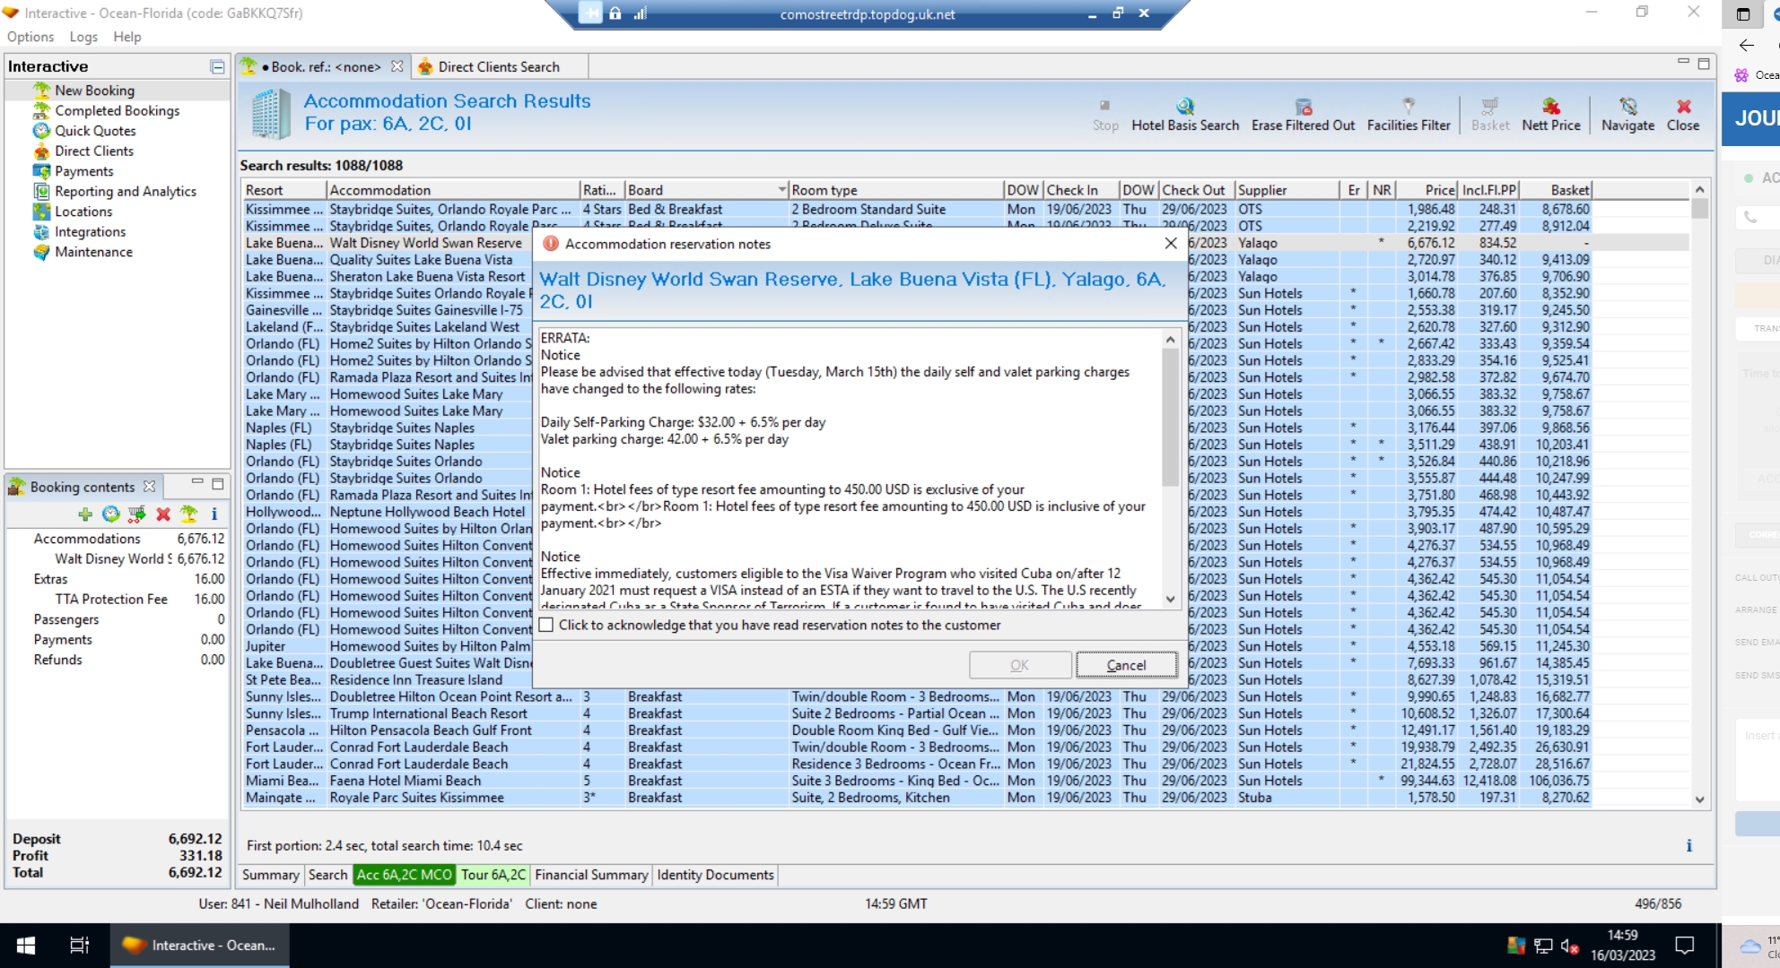The image size is (1780, 968).
Task: Click the Navigate toolbar icon
Action: point(1627,107)
